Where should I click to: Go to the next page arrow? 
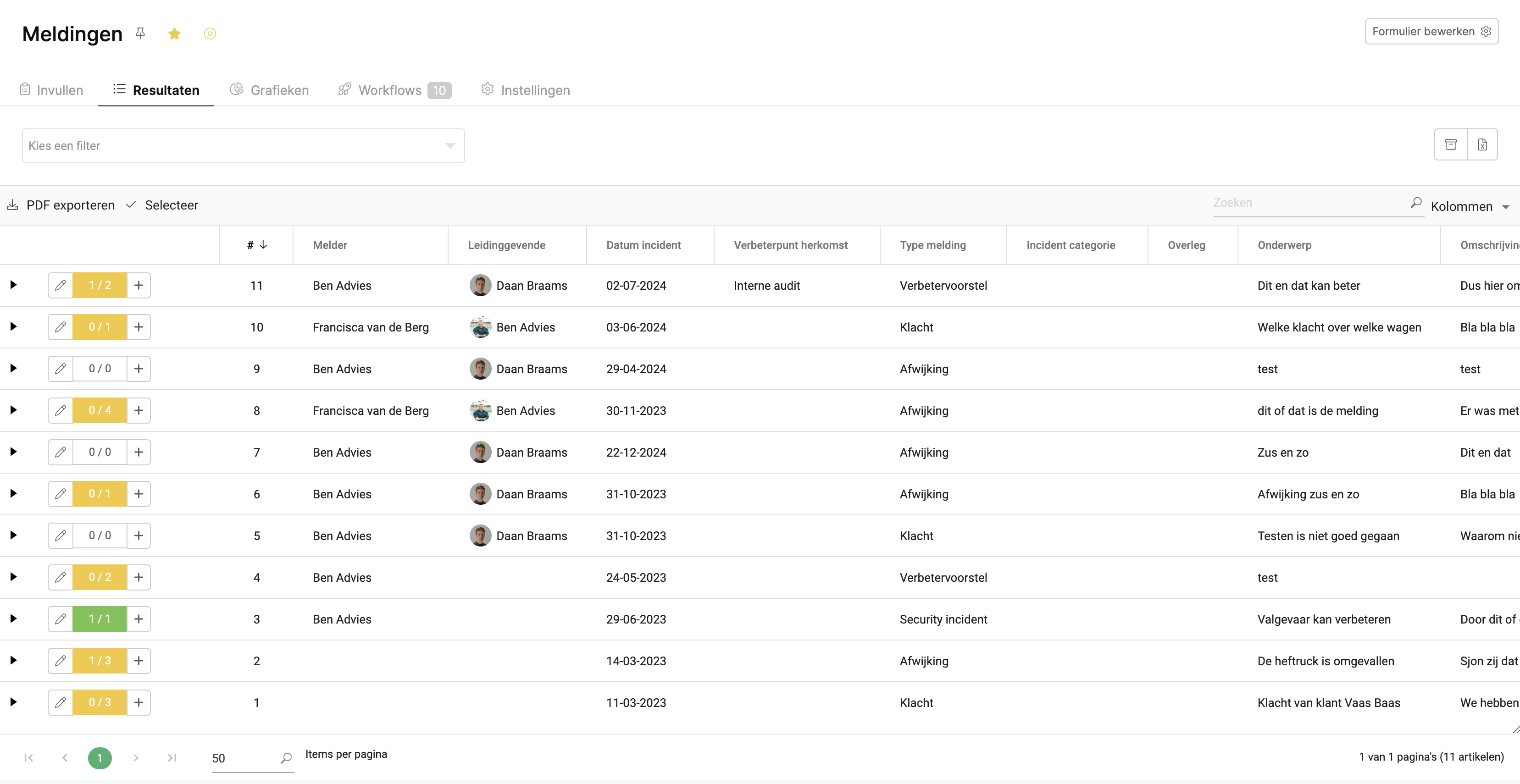[x=136, y=758]
